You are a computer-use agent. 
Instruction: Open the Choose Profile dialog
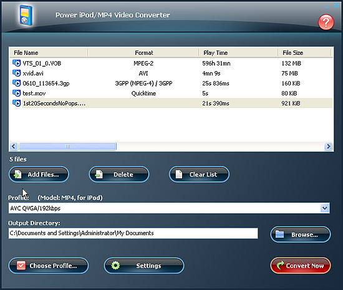pyautogui.click(x=49, y=266)
